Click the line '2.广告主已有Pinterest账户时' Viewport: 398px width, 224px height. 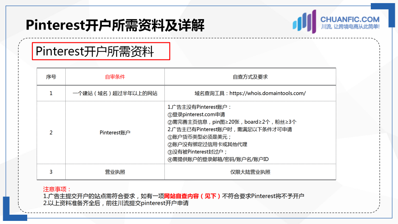point(230,129)
